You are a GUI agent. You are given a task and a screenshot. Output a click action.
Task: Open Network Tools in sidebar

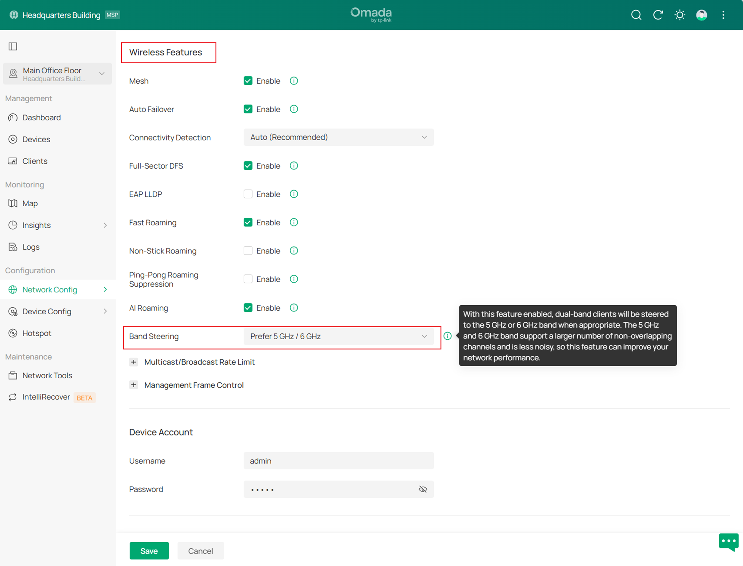pos(47,375)
